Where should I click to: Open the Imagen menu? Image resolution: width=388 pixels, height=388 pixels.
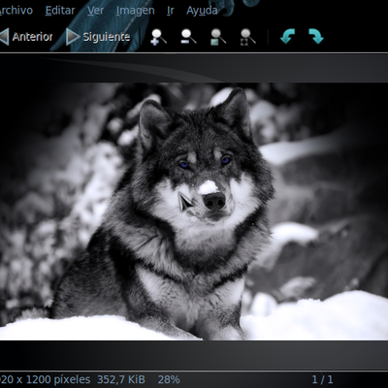coord(135,11)
